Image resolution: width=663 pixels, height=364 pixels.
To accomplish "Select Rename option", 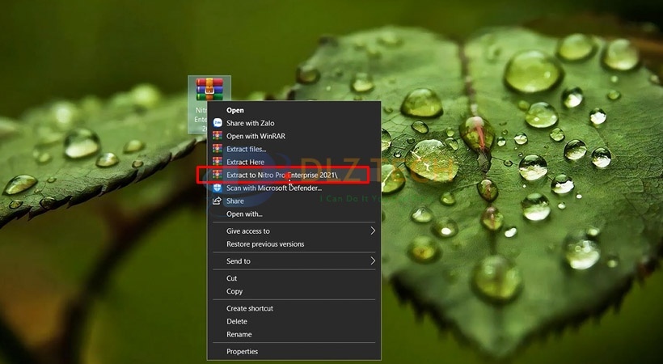I will point(239,334).
